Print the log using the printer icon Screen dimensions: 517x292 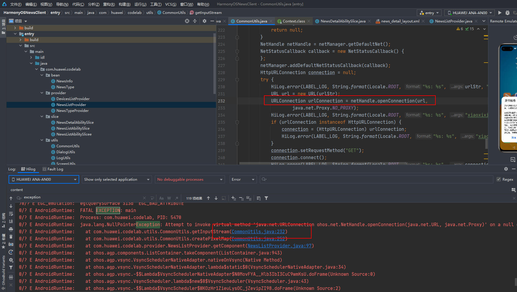coord(11,229)
